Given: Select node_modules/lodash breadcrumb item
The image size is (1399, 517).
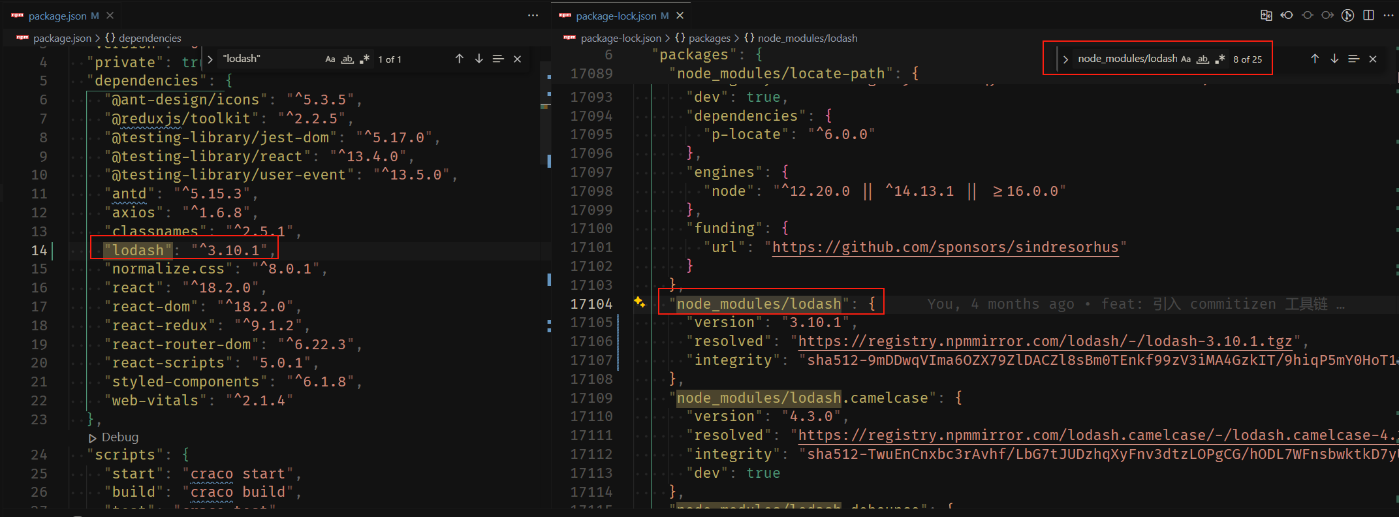Looking at the screenshot, I should point(801,38).
